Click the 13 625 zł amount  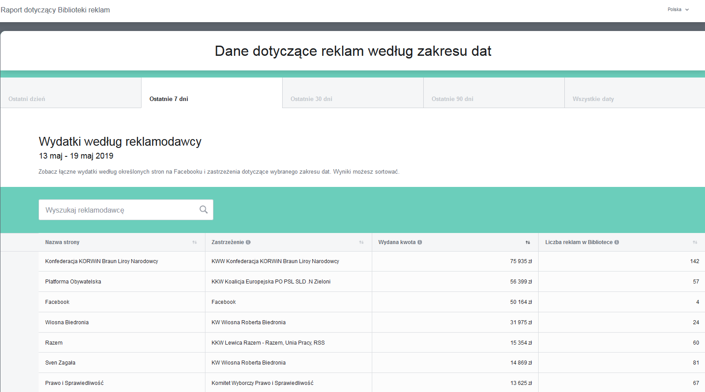tap(521, 383)
